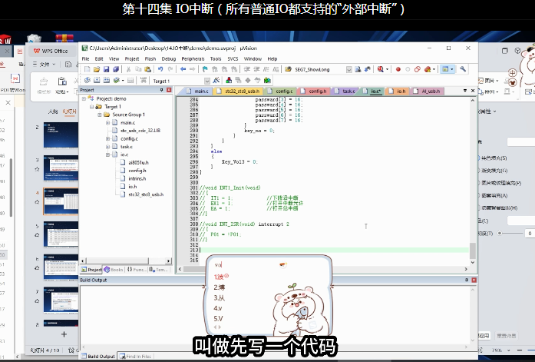Open the Target 1 dropdown
This screenshot has width=535, height=362.
coord(207,81)
